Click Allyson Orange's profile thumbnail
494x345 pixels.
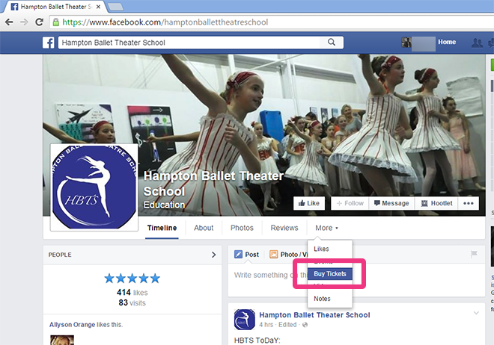(x=62, y=341)
